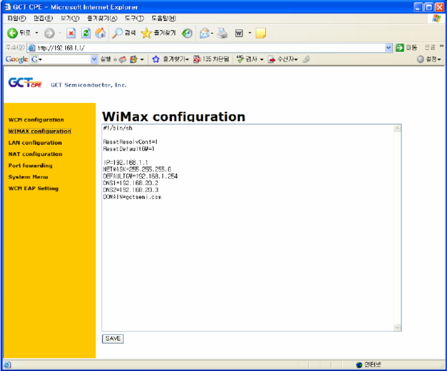Click the Forward navigation arrow icon
Screen dimensions: 447x371
[x=50, y=33]
